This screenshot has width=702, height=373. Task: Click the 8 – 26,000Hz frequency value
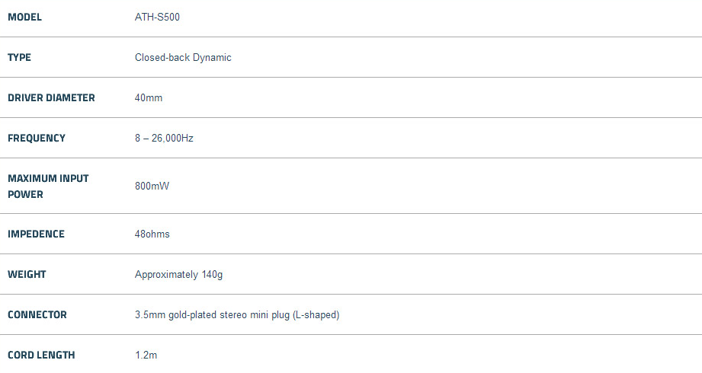pyautogui.click(x=164, y=138)
